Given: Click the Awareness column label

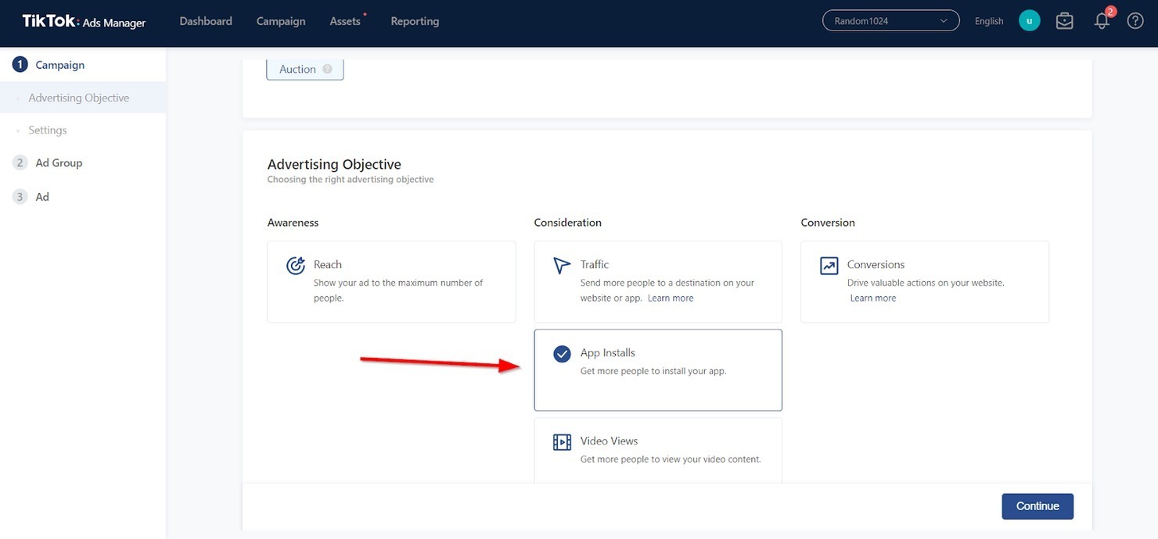Looking at the screenshot, I should 293,223.
